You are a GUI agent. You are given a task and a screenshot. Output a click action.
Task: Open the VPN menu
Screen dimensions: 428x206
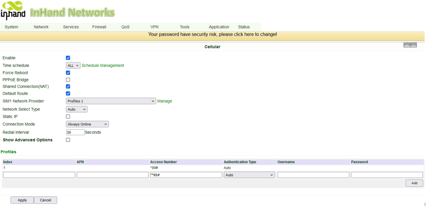tap(154, 27)
